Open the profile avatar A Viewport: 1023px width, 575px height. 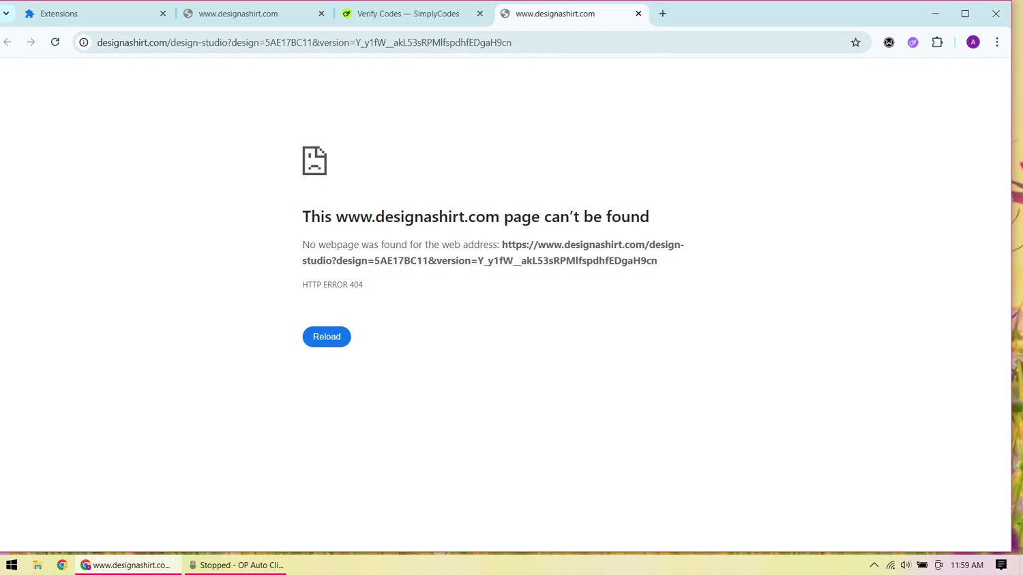[973, 42]
